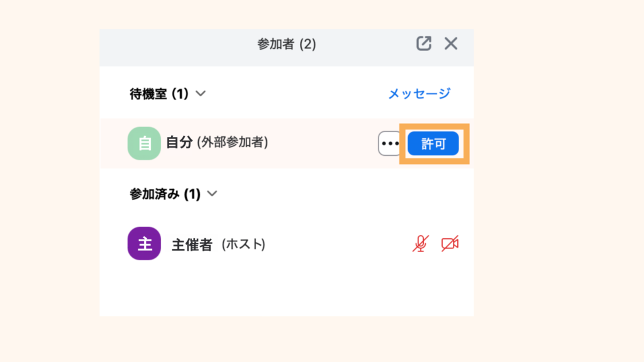This screenshot has width=644, height=362.
Task: Select the 自分 participant name
Action: (179, 143)
